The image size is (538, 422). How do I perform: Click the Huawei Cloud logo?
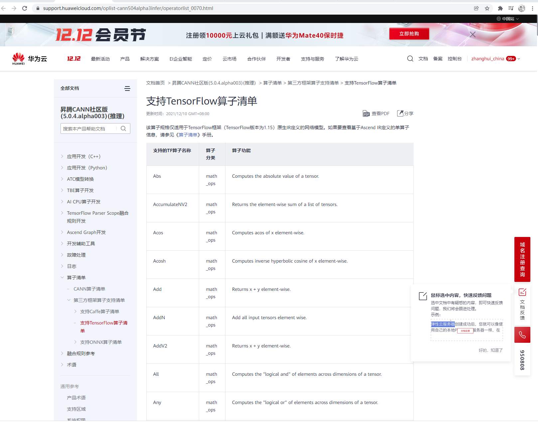(30, 59)
